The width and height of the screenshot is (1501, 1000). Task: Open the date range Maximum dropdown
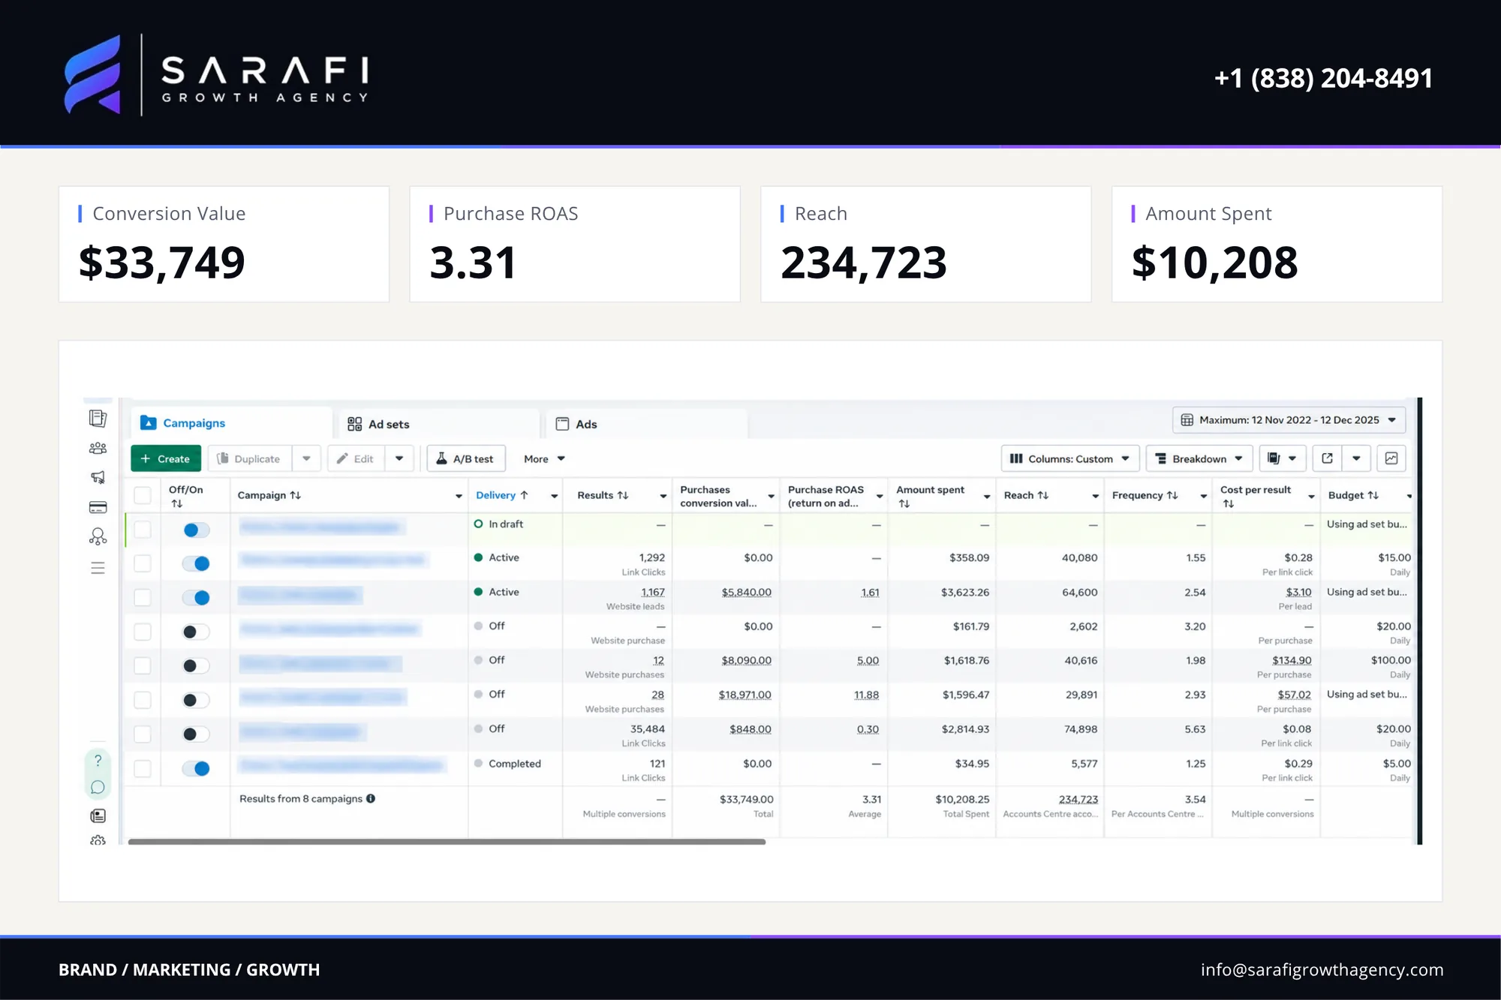point(1289,420)
